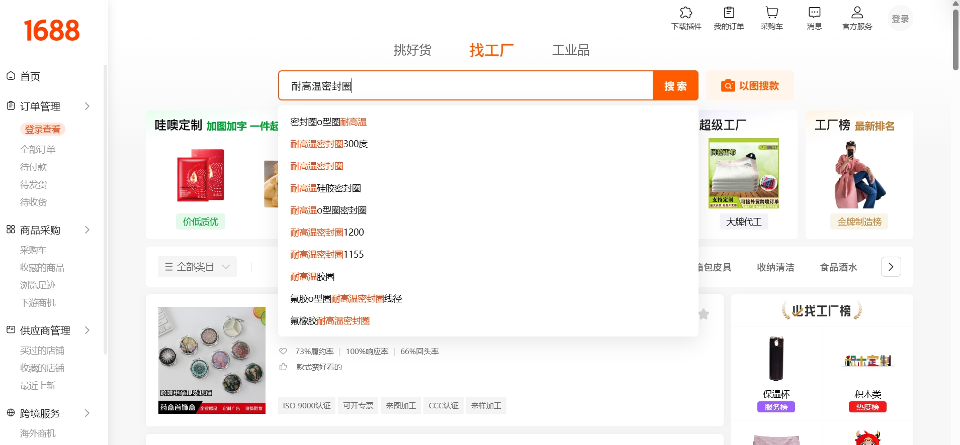This screenshot has height=445, width=960.
Task: Click the ISO 9000认证 tag
Action: point(307,405)
